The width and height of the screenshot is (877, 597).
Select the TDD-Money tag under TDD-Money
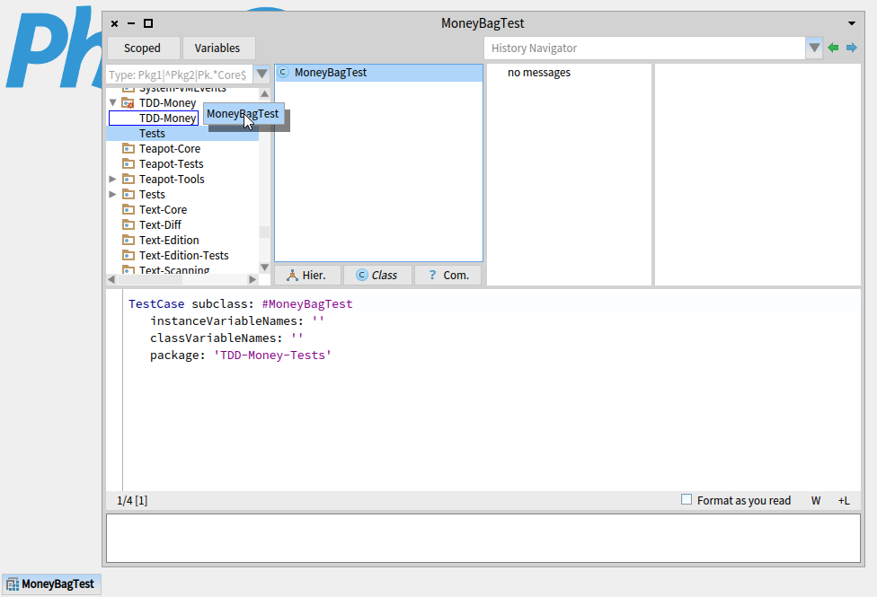pos(154,118)
